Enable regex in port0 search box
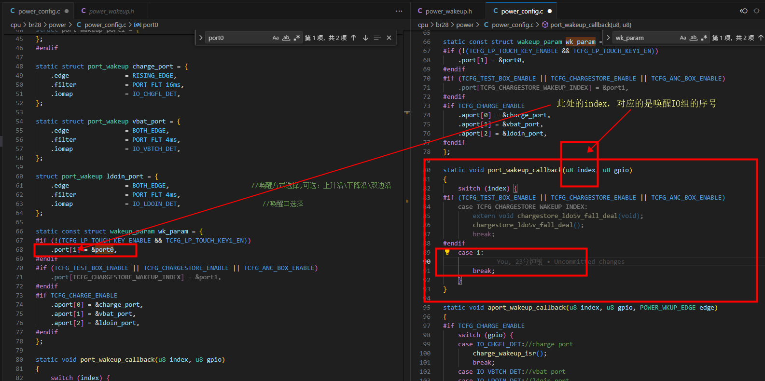 (x=296, y=38)
